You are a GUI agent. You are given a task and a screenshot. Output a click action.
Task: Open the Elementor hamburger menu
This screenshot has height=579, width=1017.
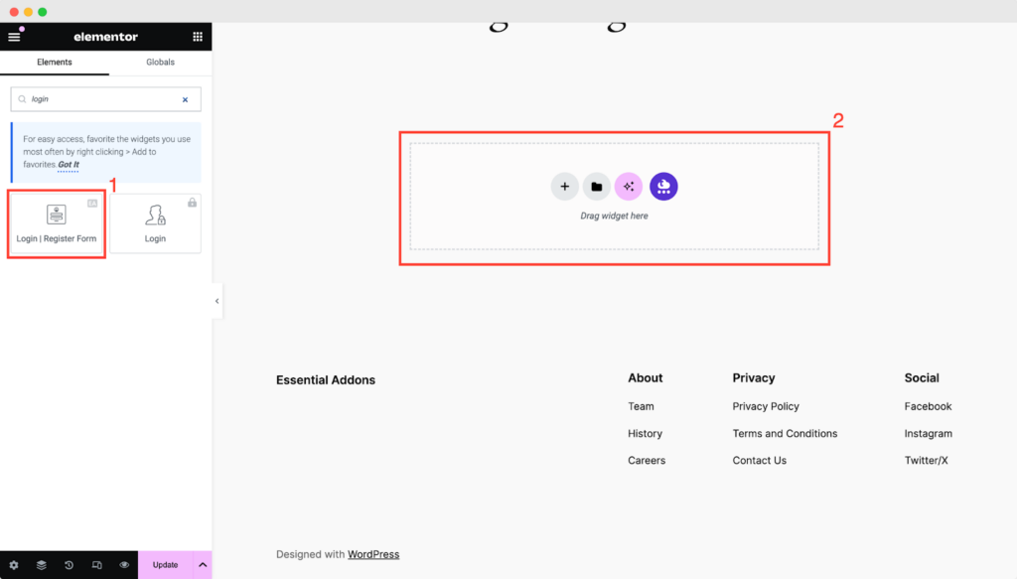point(14,36)
